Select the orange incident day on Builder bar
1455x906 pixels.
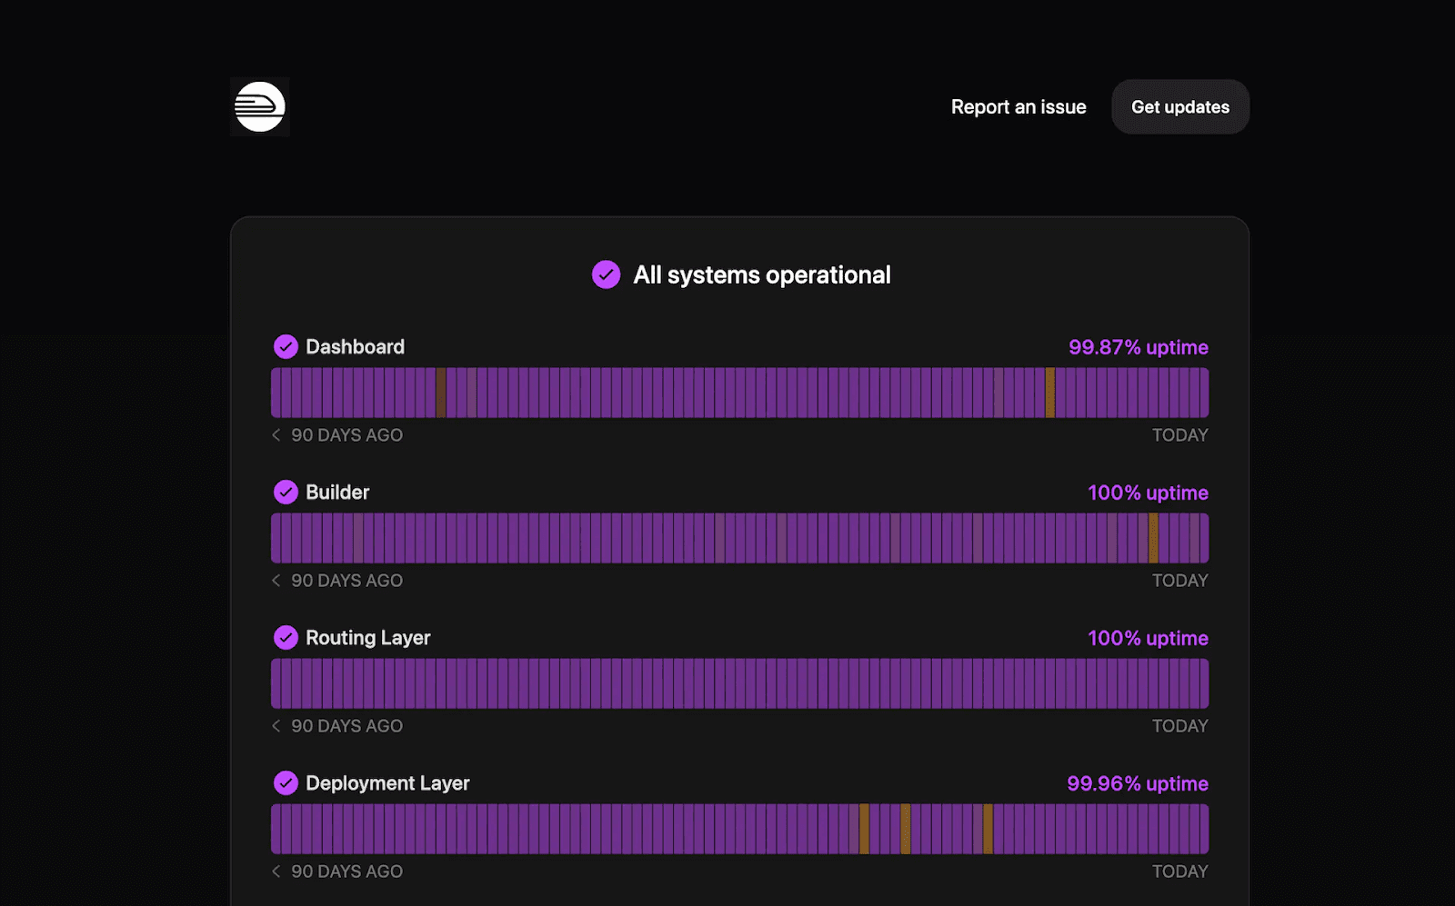click(1153, 538)
